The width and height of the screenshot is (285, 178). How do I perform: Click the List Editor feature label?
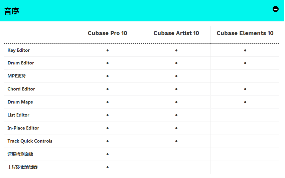pos(18,115)
